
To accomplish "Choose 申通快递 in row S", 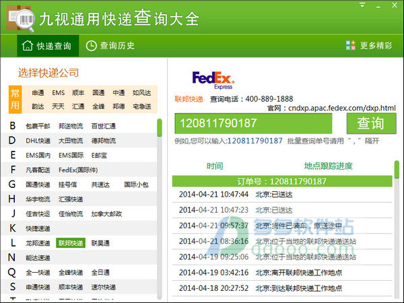I will [38, 288].
